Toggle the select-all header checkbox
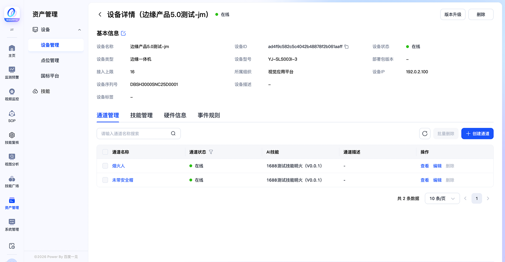505x262 pixels. pyautogui.click(x=105, y=152)
